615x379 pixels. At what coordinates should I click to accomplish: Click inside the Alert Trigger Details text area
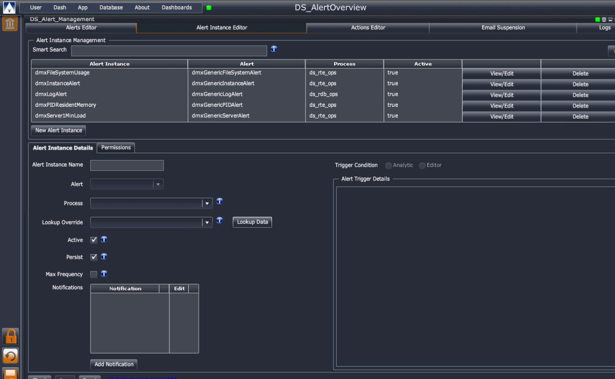[x=475, y=276]
